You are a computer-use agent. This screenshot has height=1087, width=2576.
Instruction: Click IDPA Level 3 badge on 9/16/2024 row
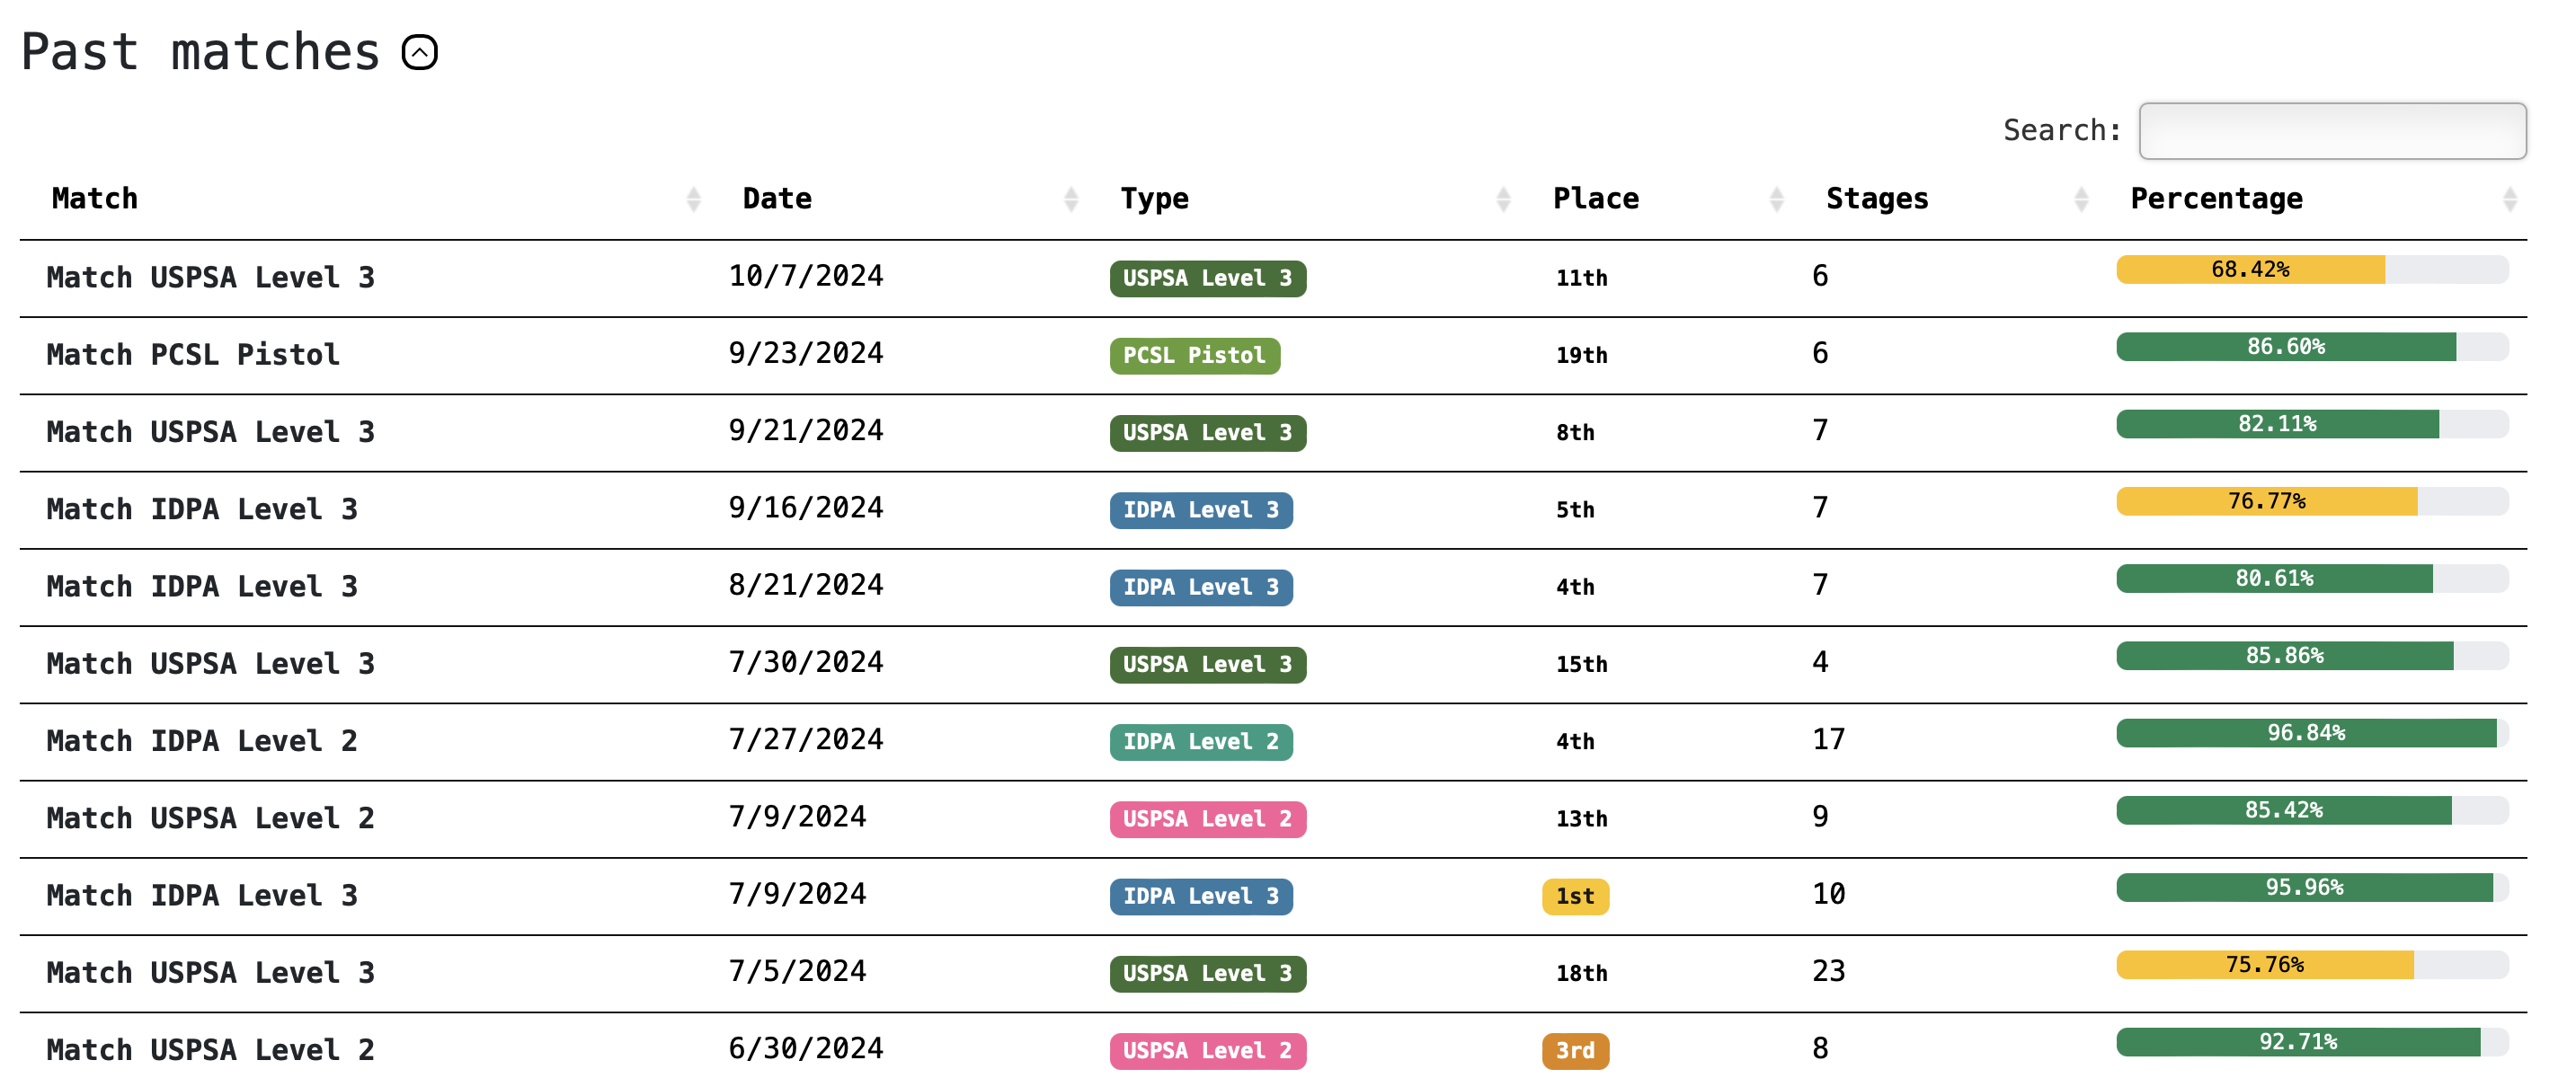(1200, 509)
